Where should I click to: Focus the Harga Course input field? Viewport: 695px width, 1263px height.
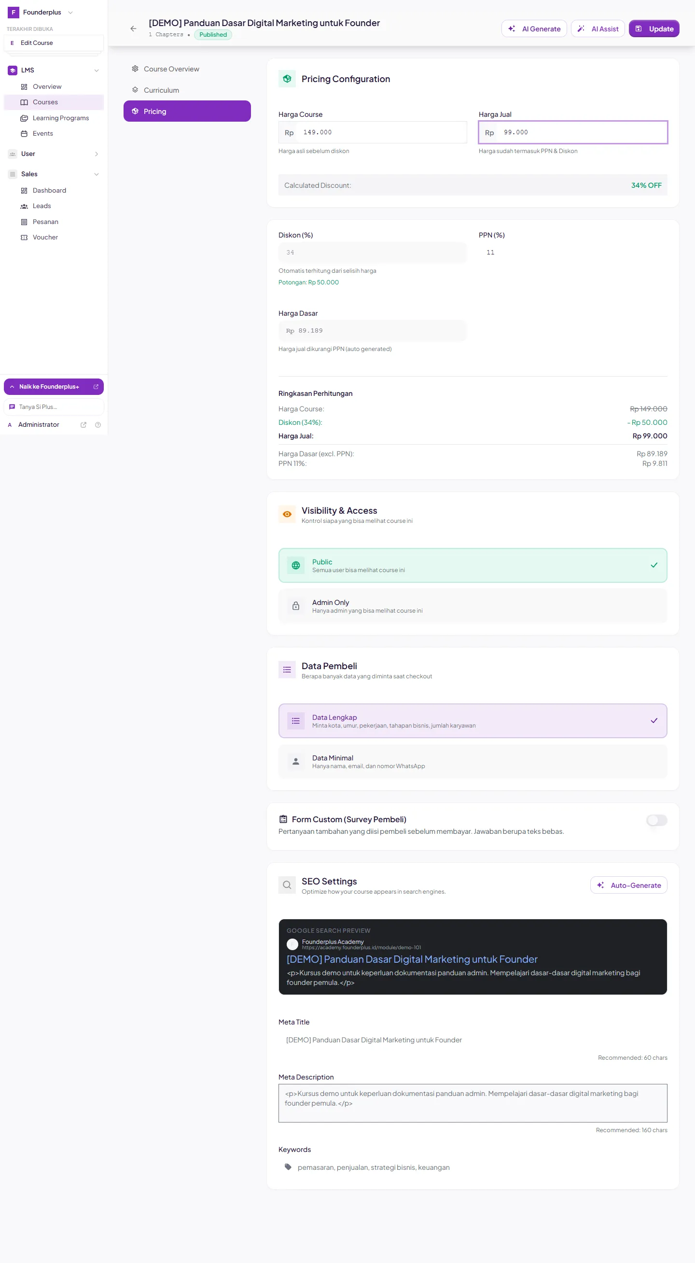[373, 132]
